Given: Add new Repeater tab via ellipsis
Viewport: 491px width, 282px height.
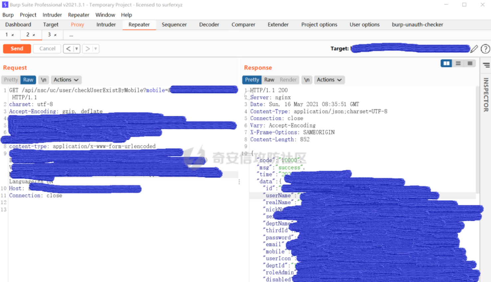Looking at the screenshot, I should click(71, 35).
